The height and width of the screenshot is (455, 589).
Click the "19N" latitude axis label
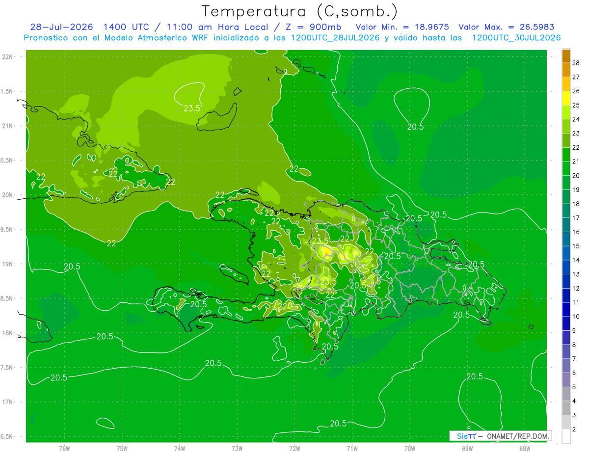(8, 264)
